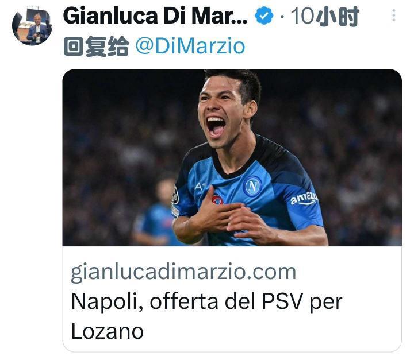414x356 pixels.
Task: Click the Napoli crest on the jersey
Action: (252, 186)
